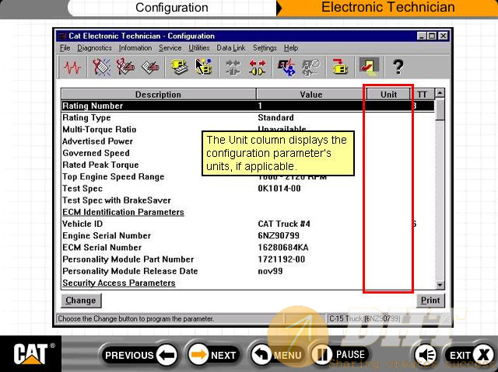Viewport: 498px width, 372px height.
Task: Select the Governed Speed row
Action: (247, 153)
